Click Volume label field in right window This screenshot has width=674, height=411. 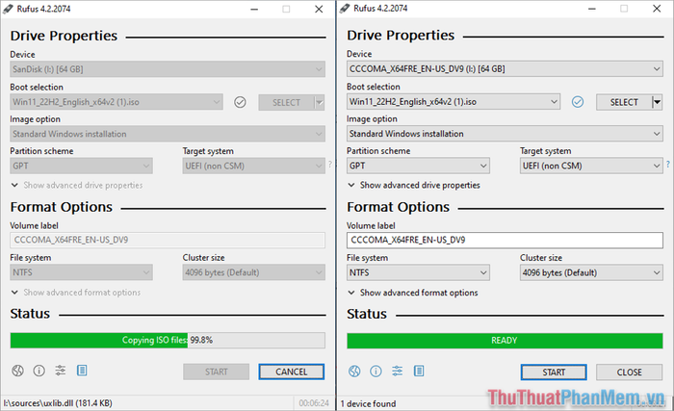505,241
